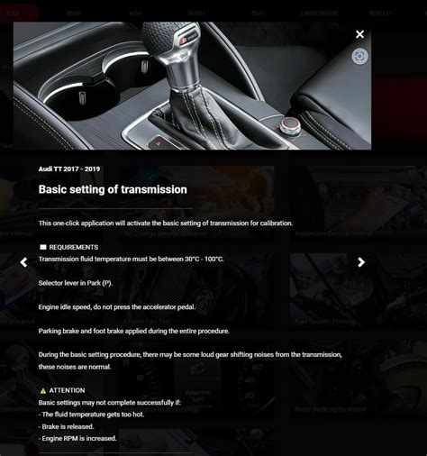Select the red highlighted brand tab at top left
The height and width of the screenshot is (456, 427).
[19, 14]
